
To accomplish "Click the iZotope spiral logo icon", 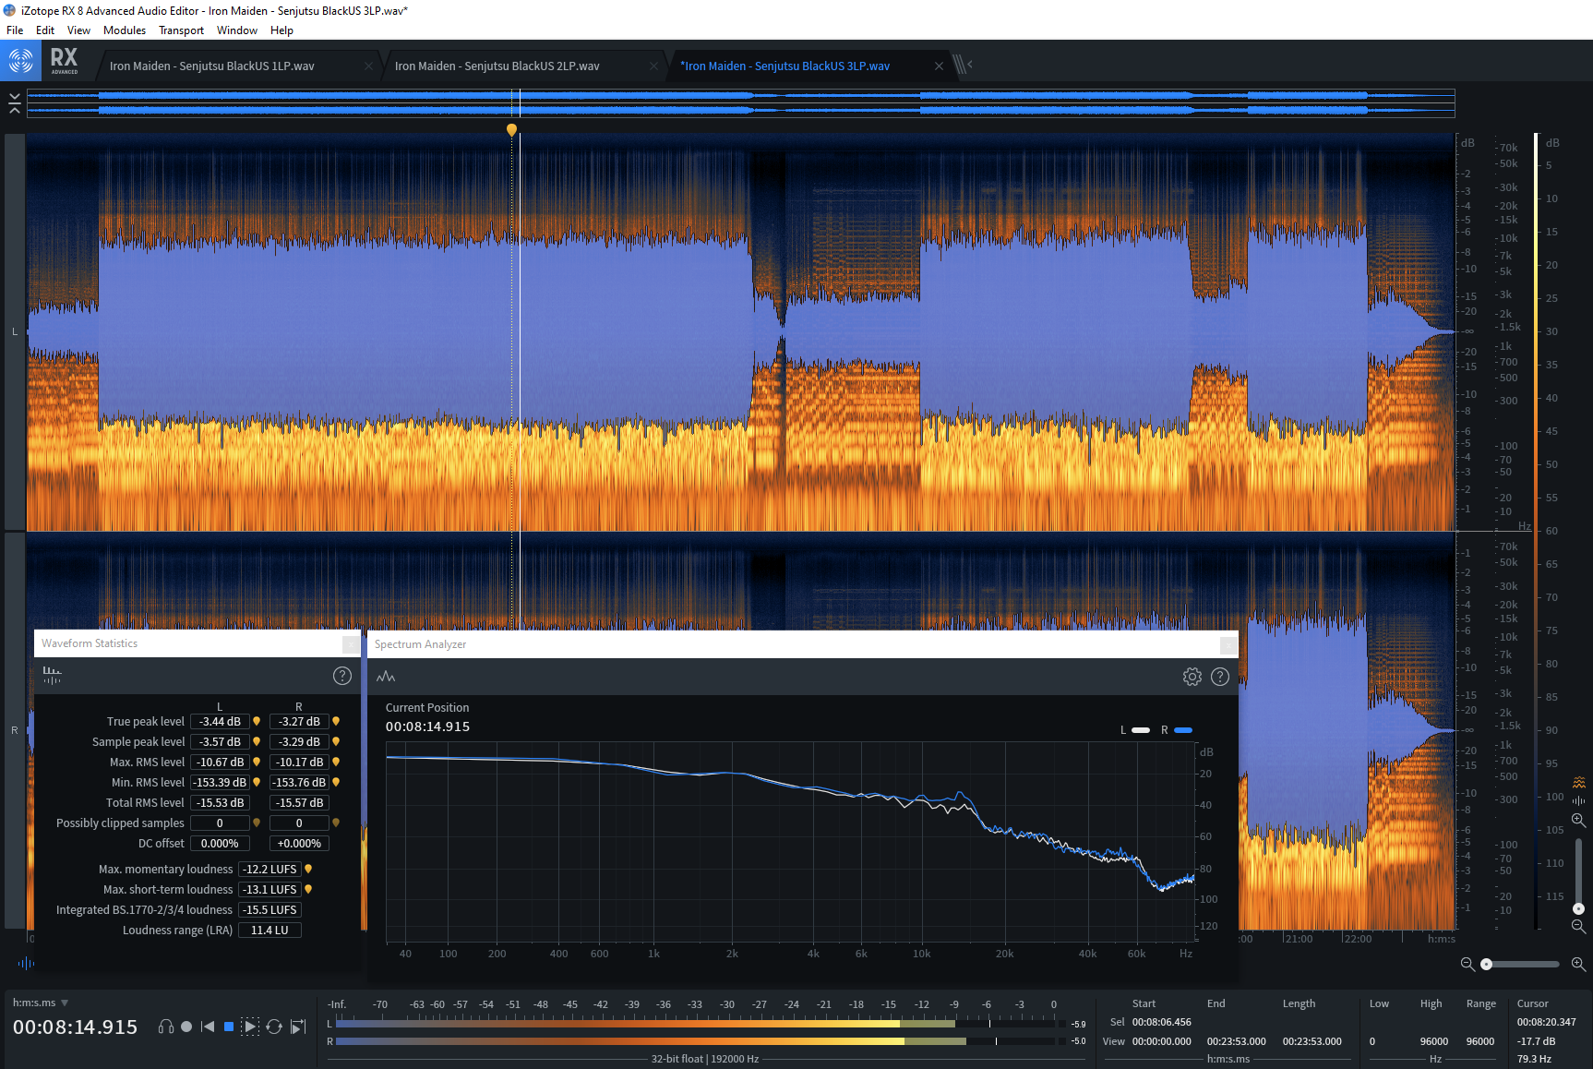I will pos(20,62).
